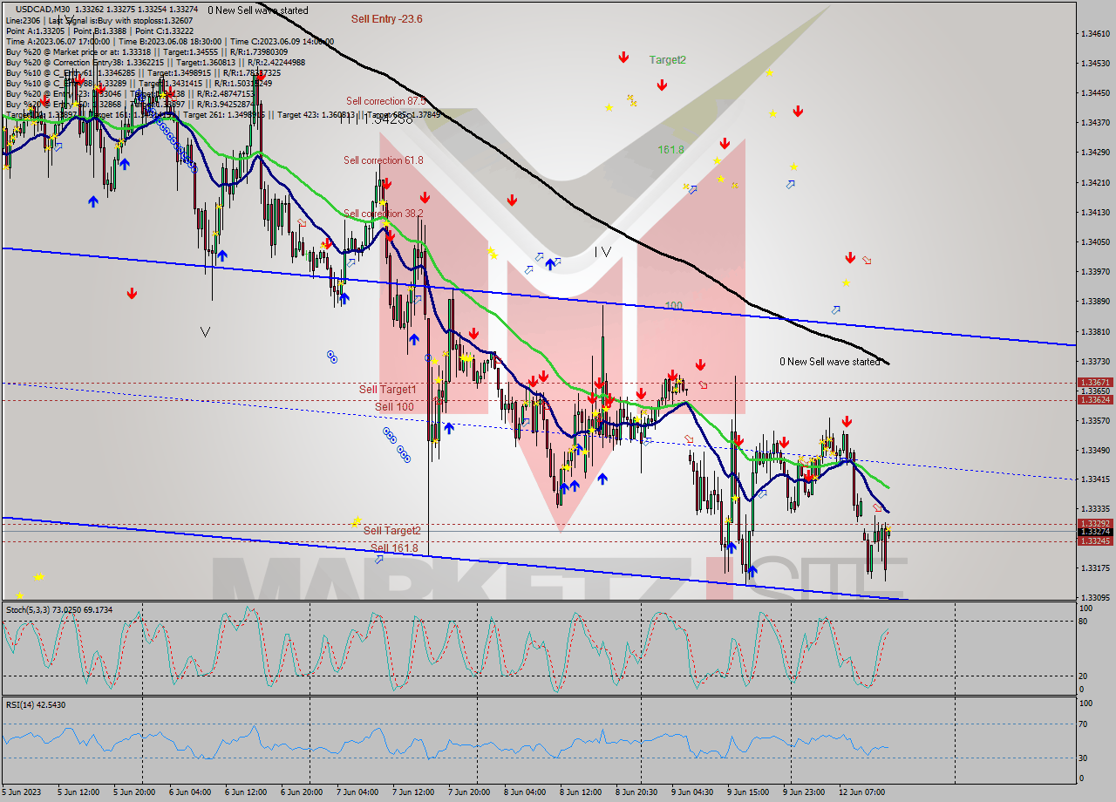Click the red dot on the dark blue moving average

808,478
